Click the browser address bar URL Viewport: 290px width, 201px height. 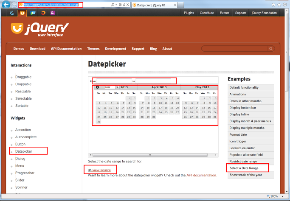51,5
